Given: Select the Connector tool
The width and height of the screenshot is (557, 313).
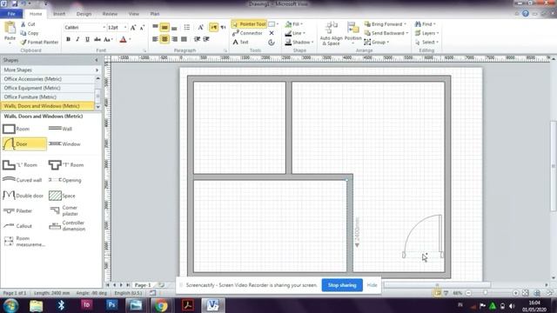Looking at the screenshot, I should tap(247, 33).
